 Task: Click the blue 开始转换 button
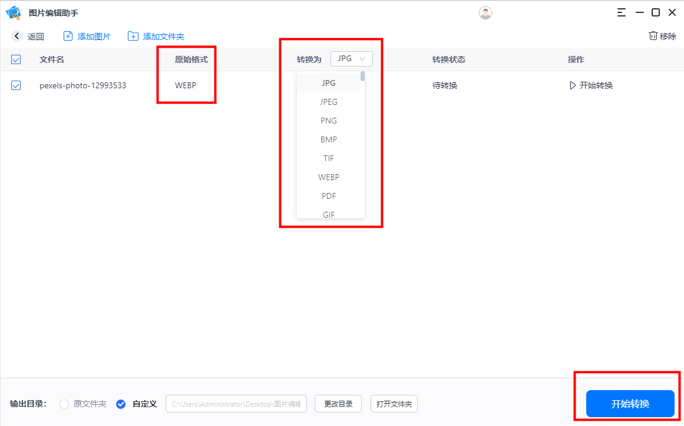pos(630,404)
